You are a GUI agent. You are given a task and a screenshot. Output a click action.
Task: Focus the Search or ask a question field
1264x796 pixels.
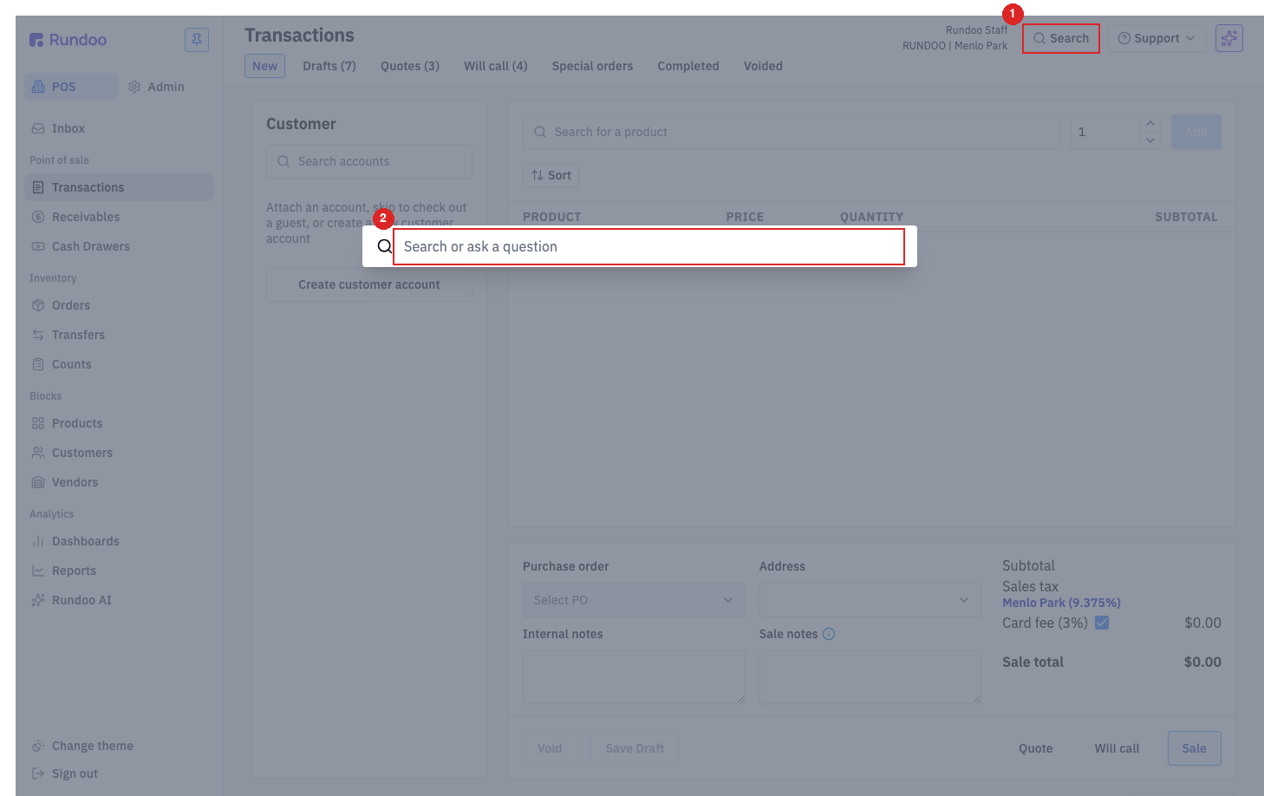click(x=648, y=246)
